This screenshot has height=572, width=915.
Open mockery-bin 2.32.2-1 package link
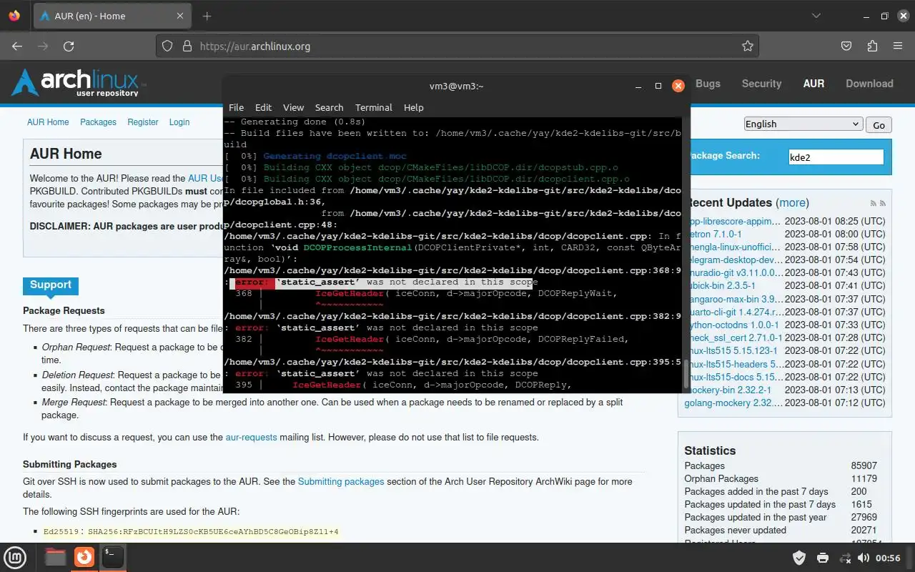click(x=728, y=390)
